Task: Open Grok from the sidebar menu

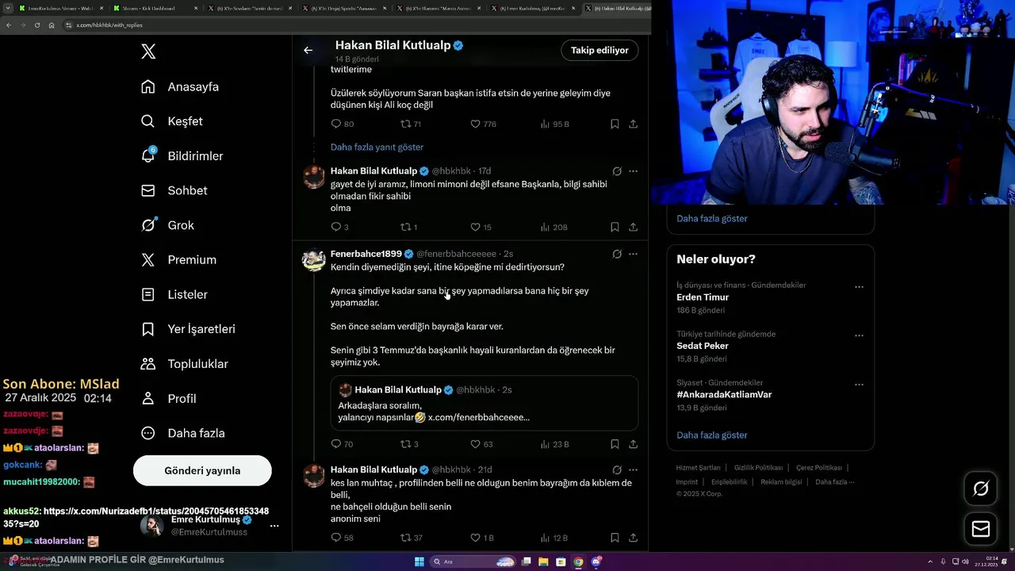Action: [x=167, y=225]
